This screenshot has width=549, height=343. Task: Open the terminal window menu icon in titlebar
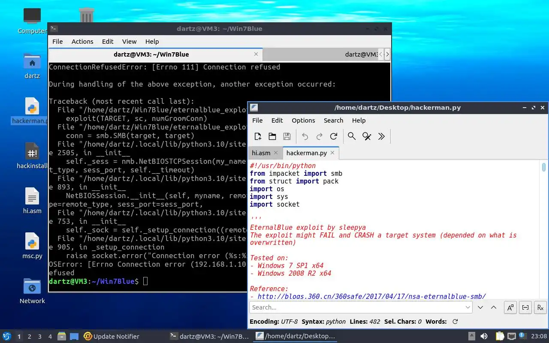[54, 29]
